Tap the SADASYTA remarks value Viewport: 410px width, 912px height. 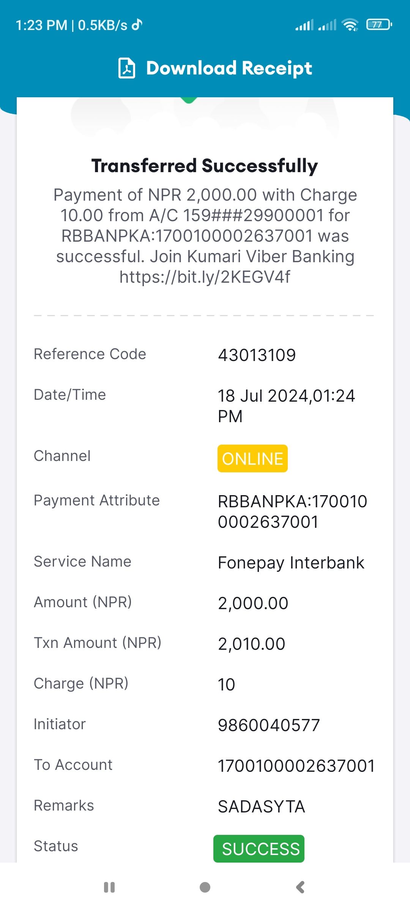[x=262, y=807]
